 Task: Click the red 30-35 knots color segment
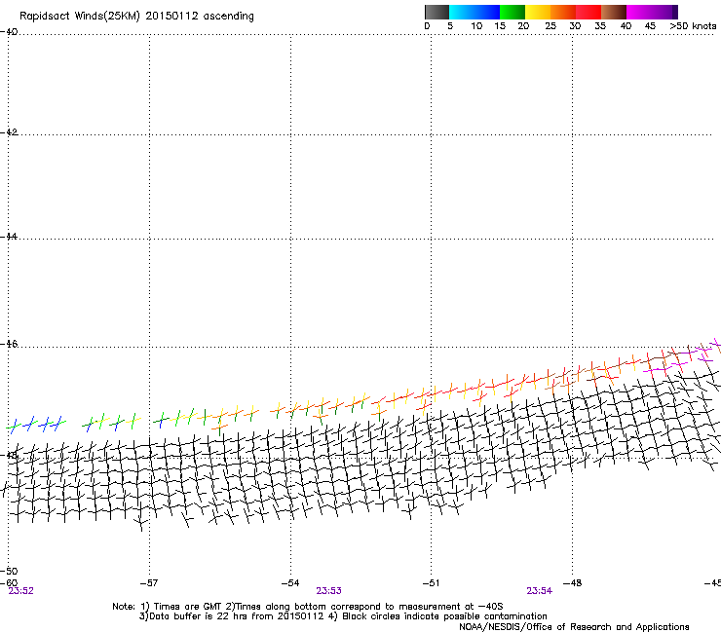coord(588,12)
